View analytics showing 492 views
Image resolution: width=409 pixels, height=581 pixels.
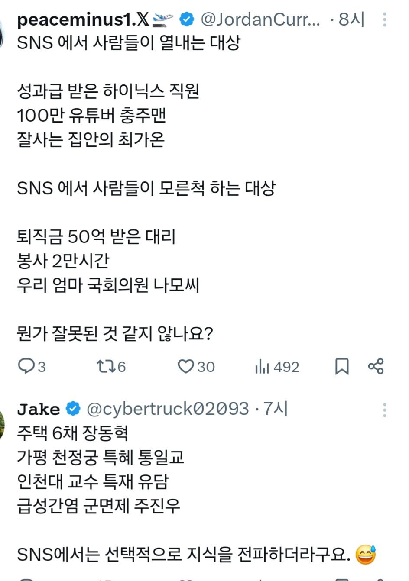[x=263, y=367]
